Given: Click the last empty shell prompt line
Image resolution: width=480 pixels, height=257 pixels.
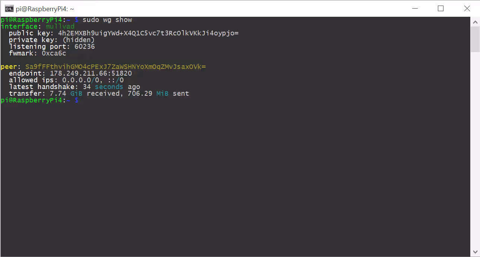Looking at the screenshot, I should point(40,100).
